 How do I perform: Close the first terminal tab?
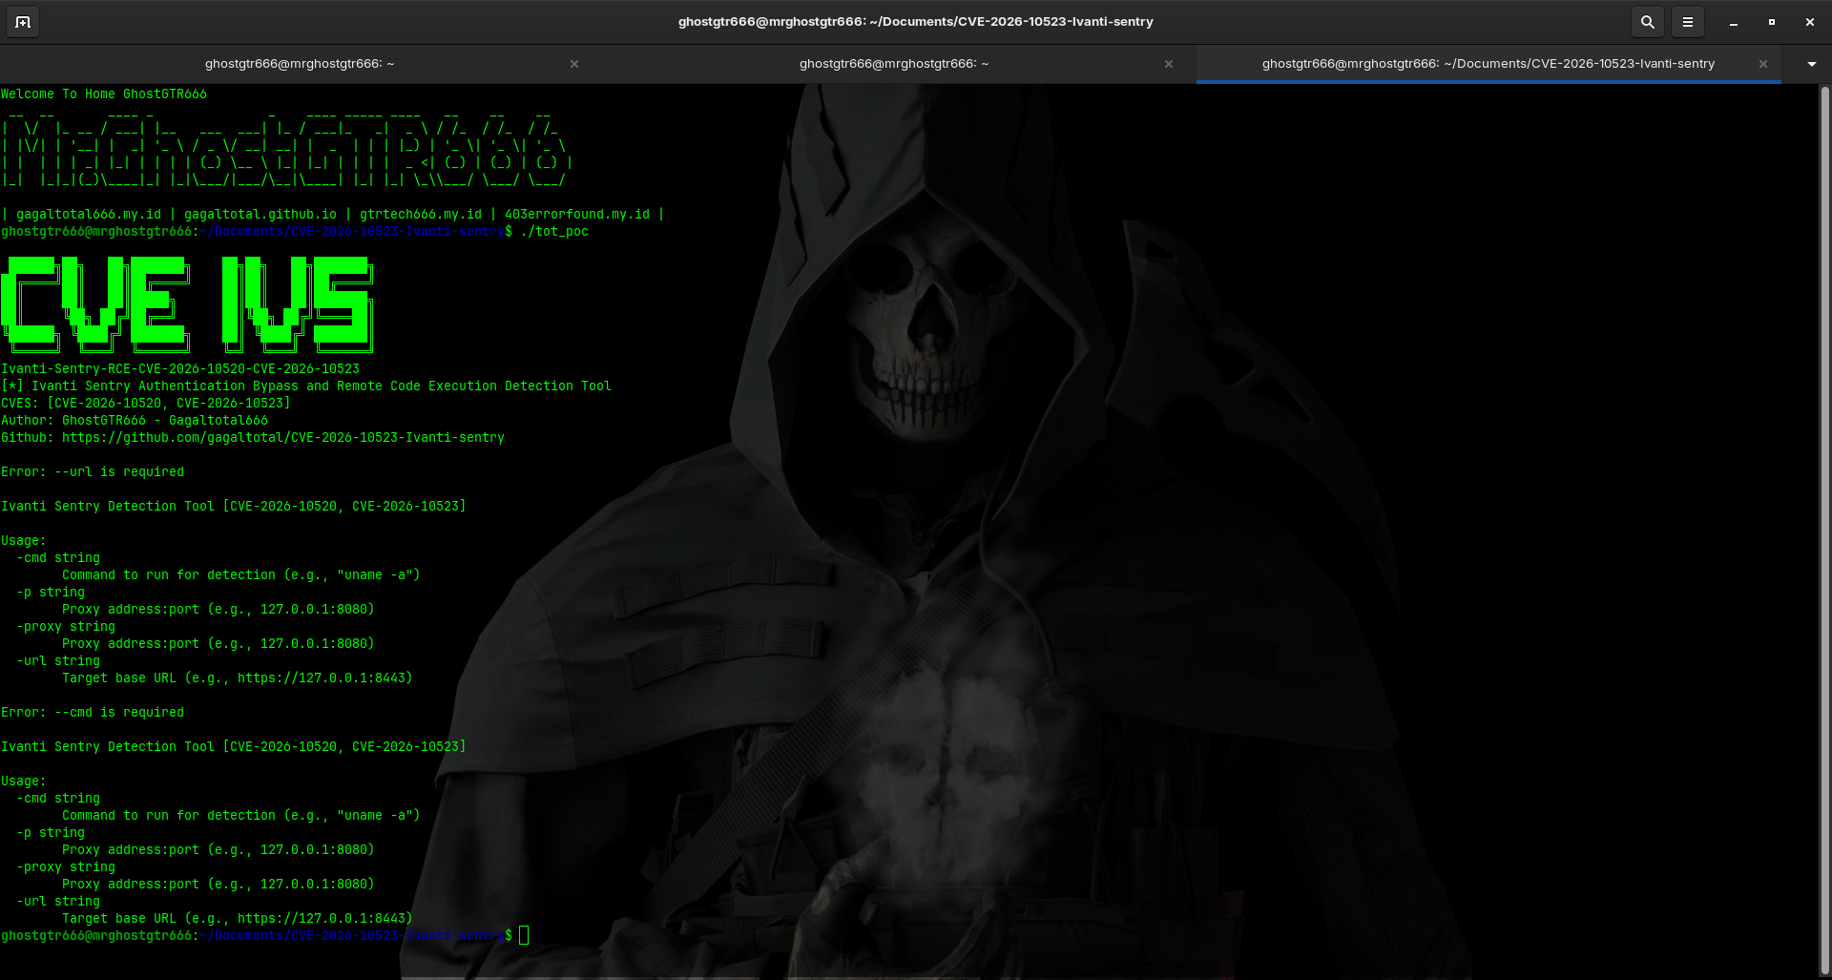tap(574, 64)
